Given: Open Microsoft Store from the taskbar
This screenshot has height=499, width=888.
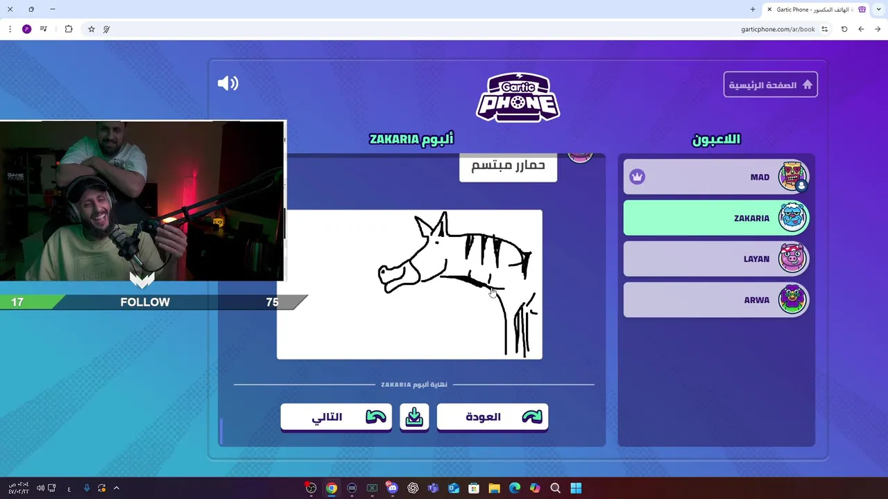Looking at the screenshot, I should [474, 488].
